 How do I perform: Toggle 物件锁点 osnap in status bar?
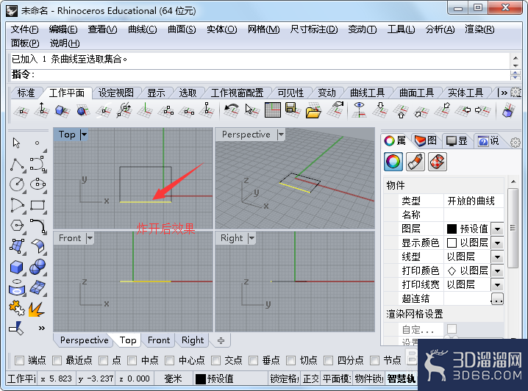click(368, 379)
